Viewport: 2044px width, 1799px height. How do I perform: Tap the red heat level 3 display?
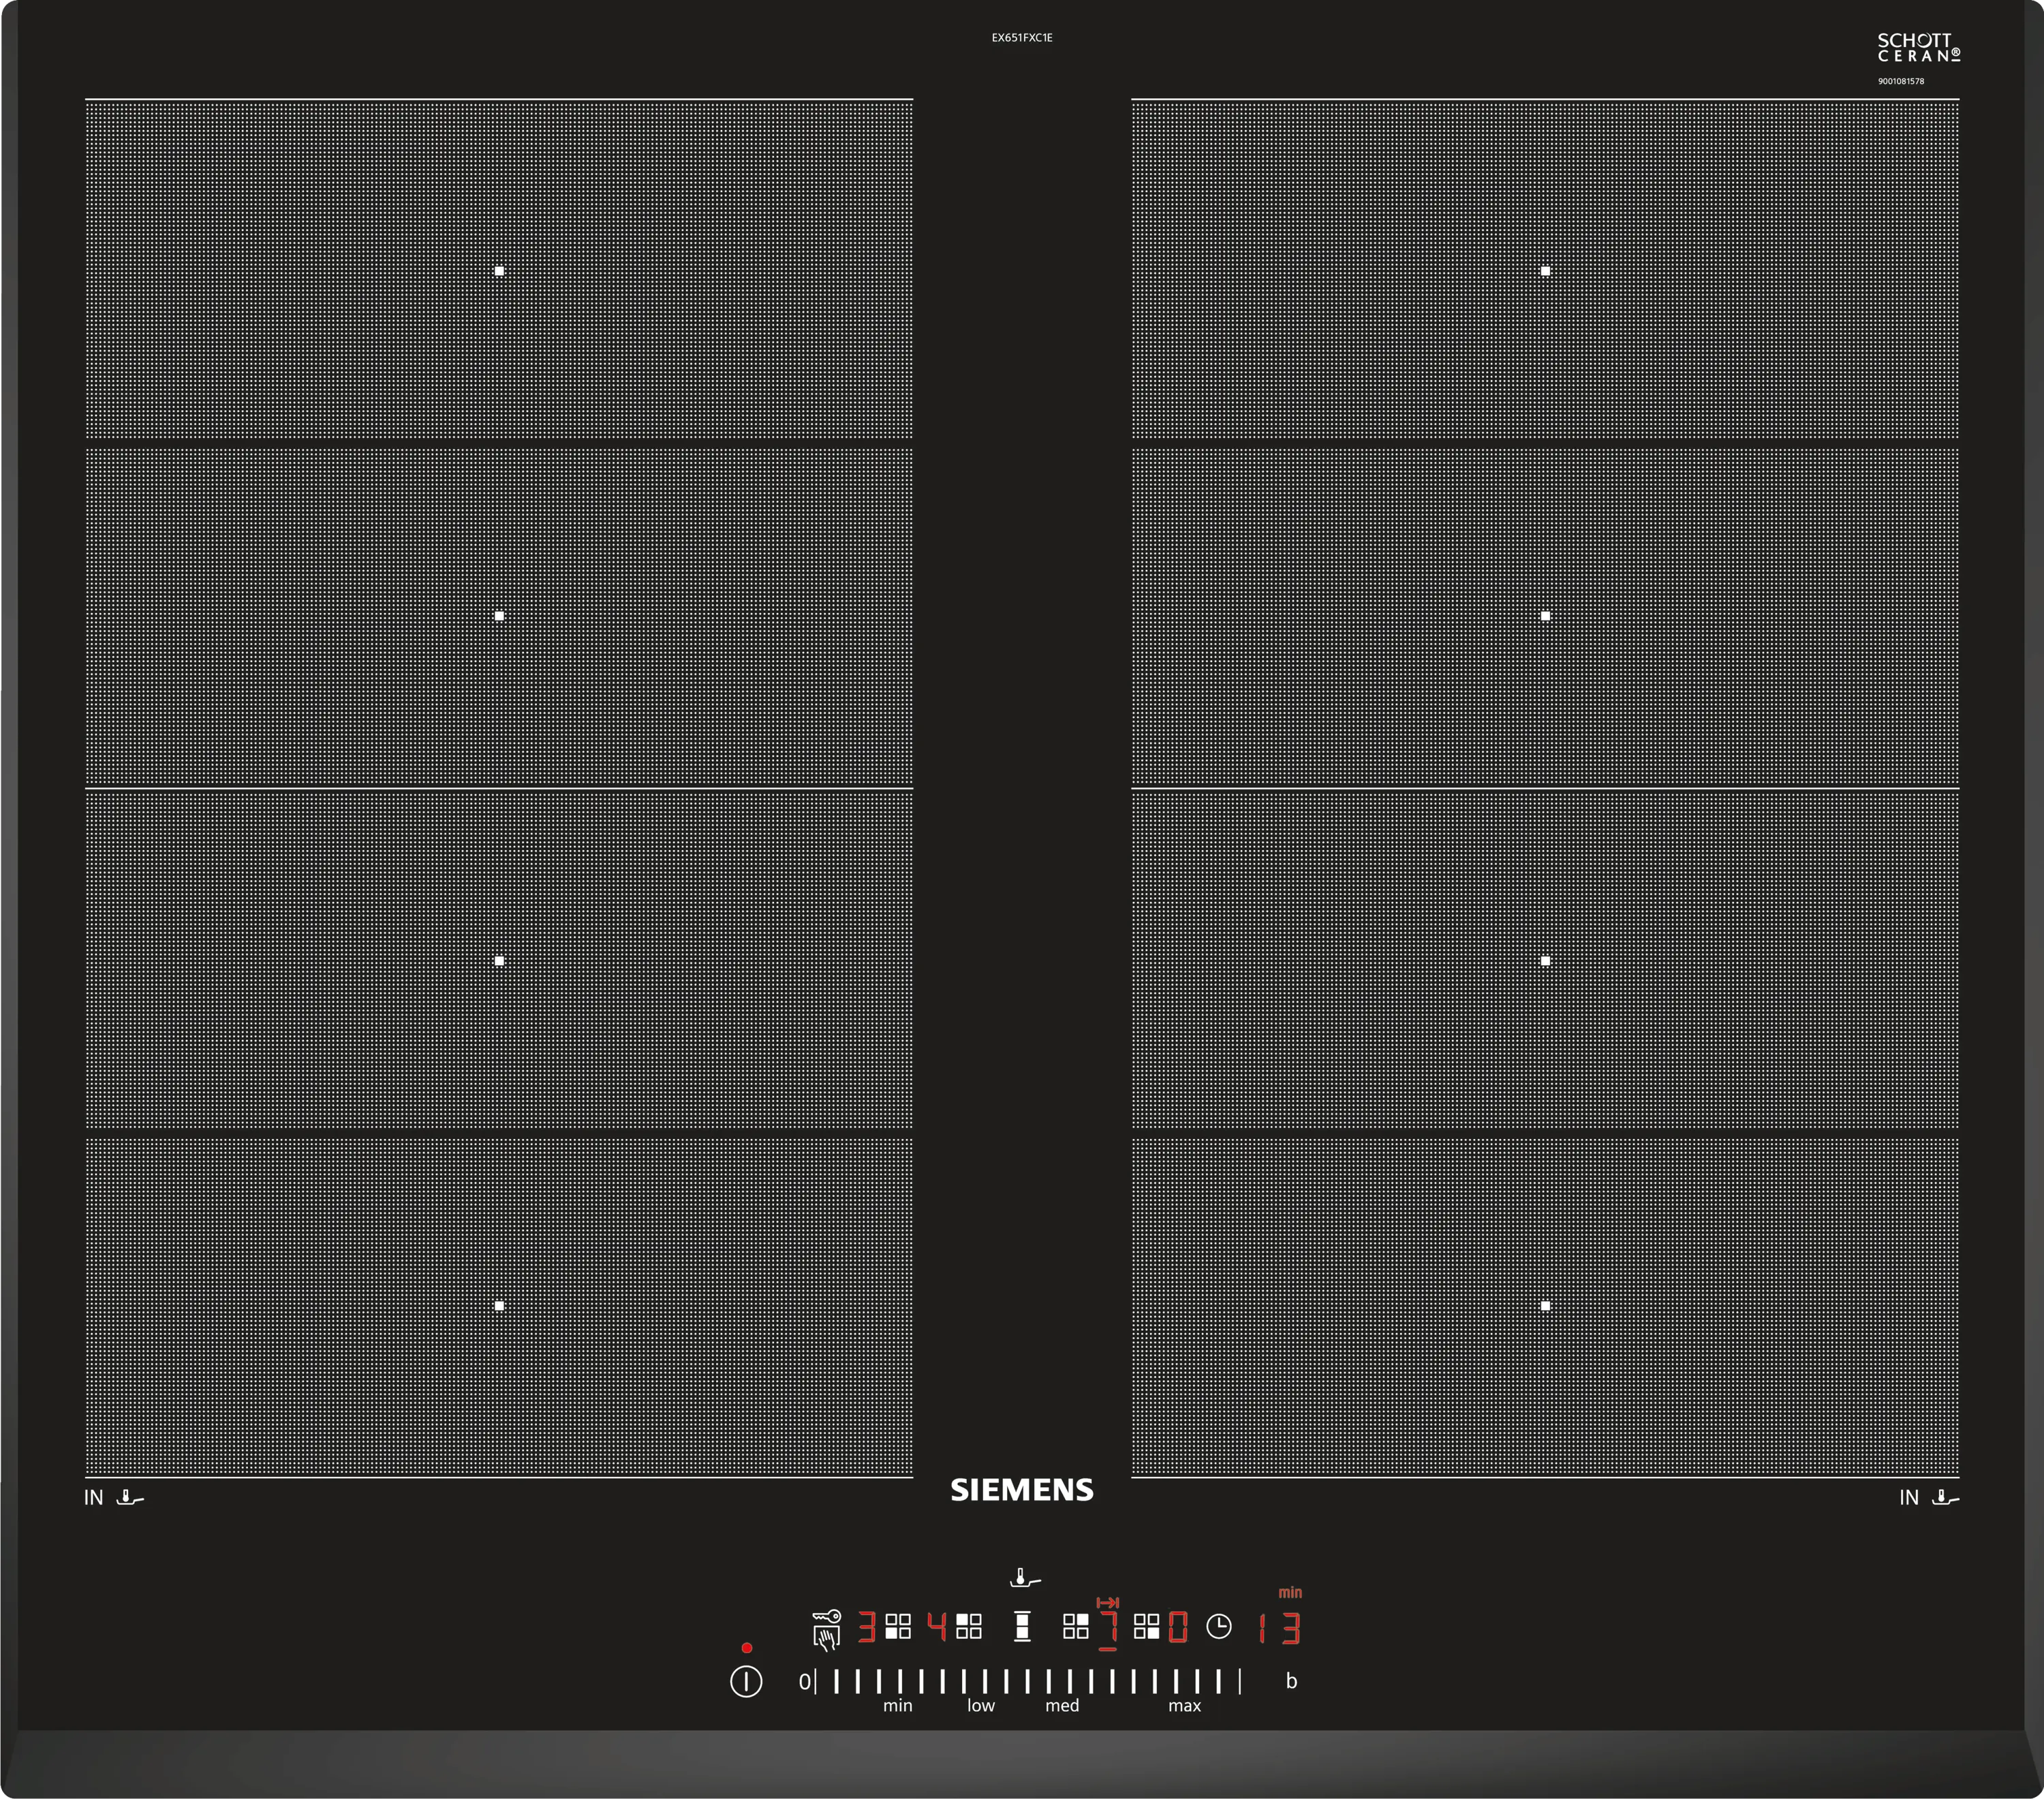click(x=866, y=1627)
